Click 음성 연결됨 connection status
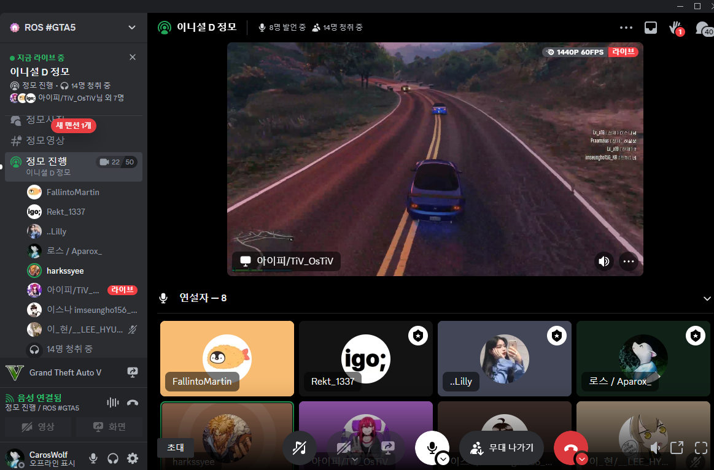Viewport: 714px width, 470px height. pos(34,398)
